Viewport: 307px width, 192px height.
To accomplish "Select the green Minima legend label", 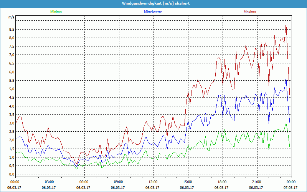I will pos(56,12).
